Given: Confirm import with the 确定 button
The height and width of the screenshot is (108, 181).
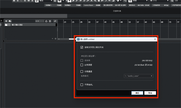Looking at the screenshot, I should (137, 93).
